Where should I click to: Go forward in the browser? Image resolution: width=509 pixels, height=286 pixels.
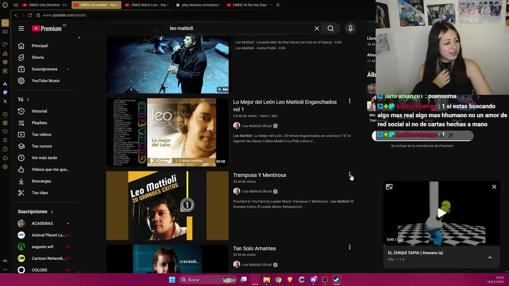23,15
